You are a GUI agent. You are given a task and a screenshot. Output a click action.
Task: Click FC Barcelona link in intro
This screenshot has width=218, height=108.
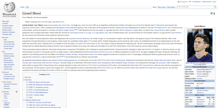click(x=159, y=25)
